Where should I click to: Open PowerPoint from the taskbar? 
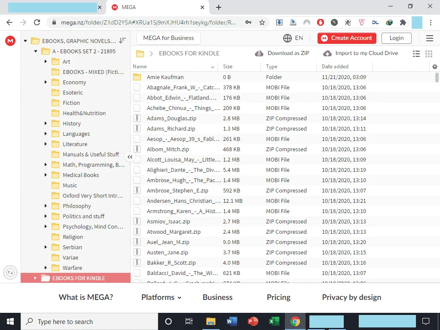pos(253,321)
